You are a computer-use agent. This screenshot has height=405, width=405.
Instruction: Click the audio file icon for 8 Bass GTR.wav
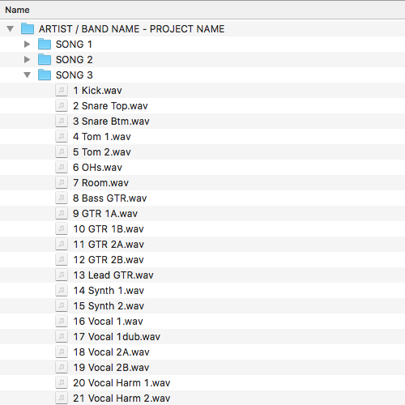(62, 198)
